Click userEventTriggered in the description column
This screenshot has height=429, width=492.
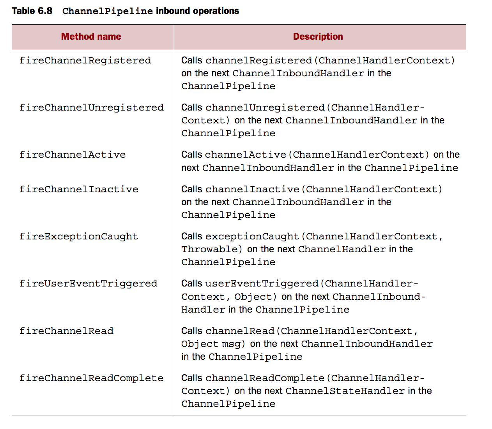(262, 283)
